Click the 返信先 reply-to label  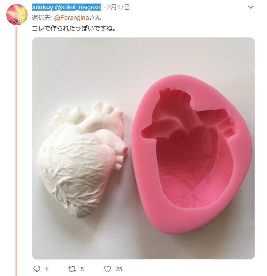tap(42, 18)
